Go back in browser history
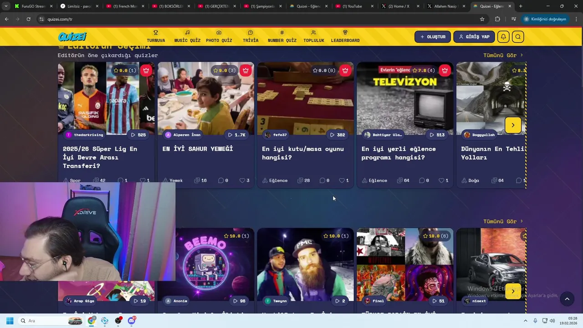The width and height of the screenshot is (583, 328). click(6, 19)
